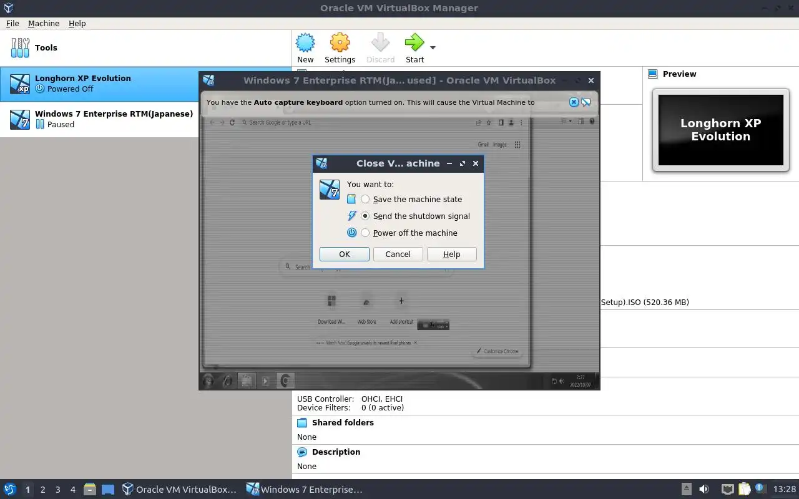This screenshot has height=499, width=799.
Task: Click the volume speaker tray icon
Action: point(704,490)
